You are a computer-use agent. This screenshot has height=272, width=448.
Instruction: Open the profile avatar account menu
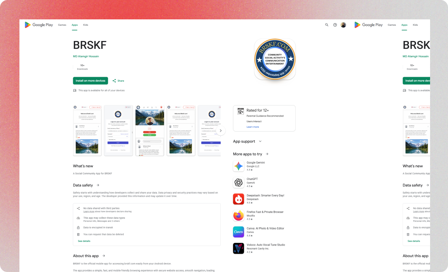343,25
